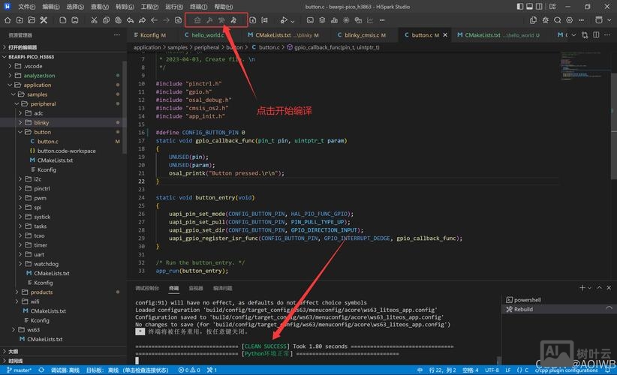The image size is (617, 375).
Task: Open the 终端 menu in menu bar
Action: click(196, 7)
